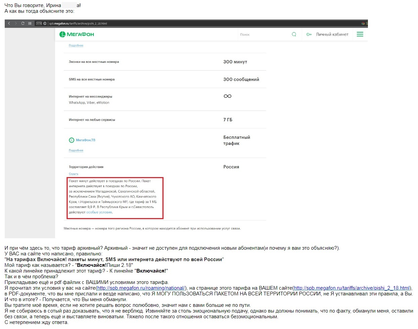The height and width of the screenshot is (329, 418).
Task: Click Подробнее link above the Звонки row
Action: (76, 45)
